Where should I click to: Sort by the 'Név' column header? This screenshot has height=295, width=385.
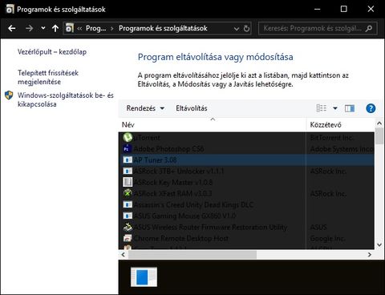point(213,124)
